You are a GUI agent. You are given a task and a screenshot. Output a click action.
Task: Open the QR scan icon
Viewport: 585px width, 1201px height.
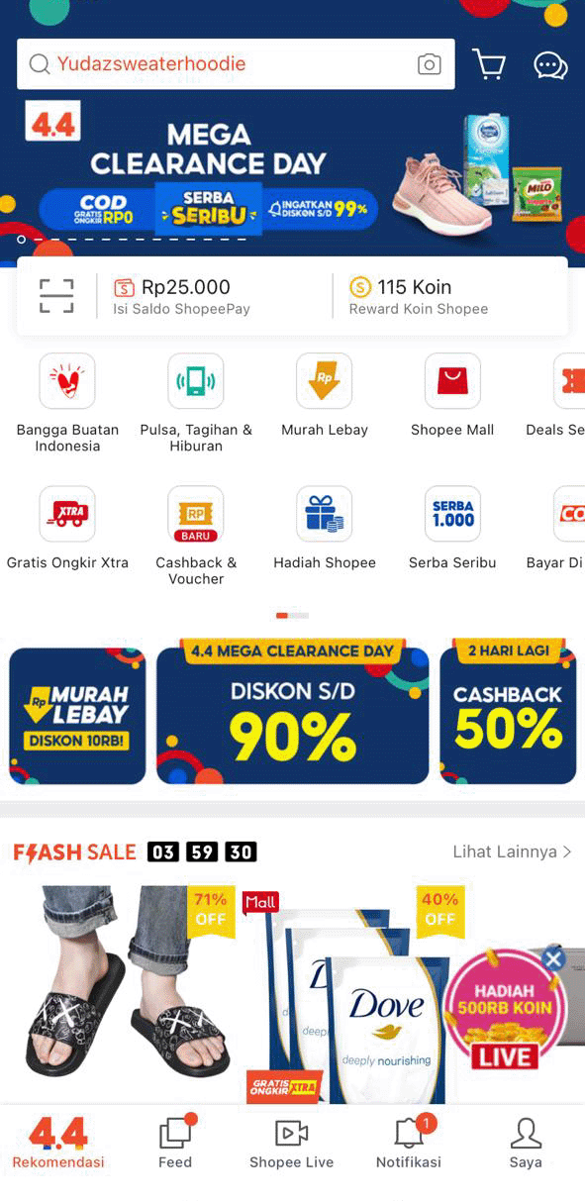click(56, 296)
